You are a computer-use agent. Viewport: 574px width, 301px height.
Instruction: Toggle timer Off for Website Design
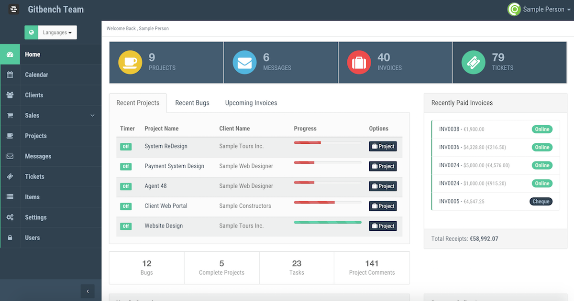(126, 226)
